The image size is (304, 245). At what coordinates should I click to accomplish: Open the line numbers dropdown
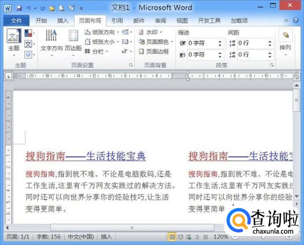[127, 42]
